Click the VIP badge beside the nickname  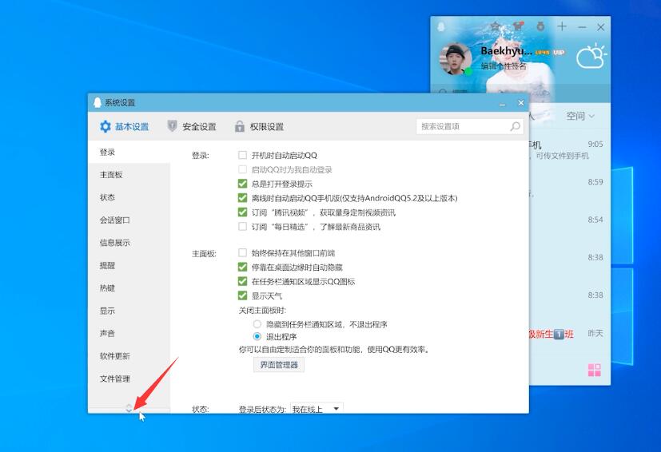point(559,52)
